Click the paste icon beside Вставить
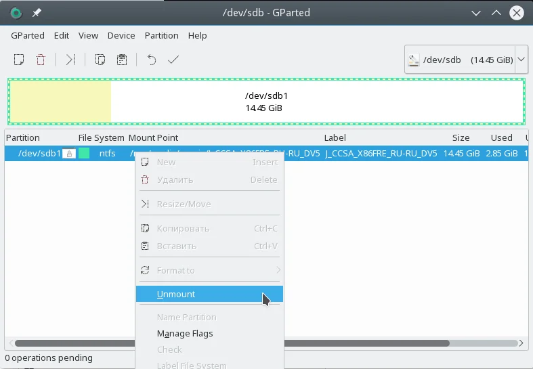The image size is (533, 369). (x=145, y=246)
